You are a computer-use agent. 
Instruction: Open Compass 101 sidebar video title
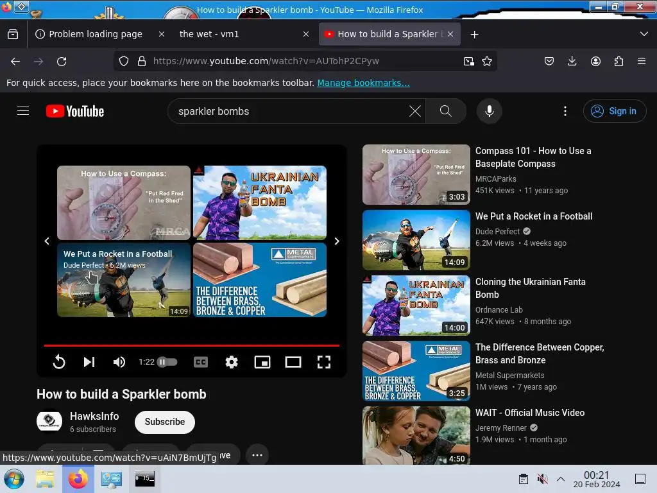(533, 157)
